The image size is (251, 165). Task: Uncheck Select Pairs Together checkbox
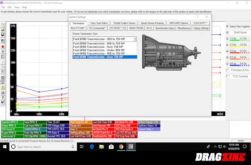[228, 27]
